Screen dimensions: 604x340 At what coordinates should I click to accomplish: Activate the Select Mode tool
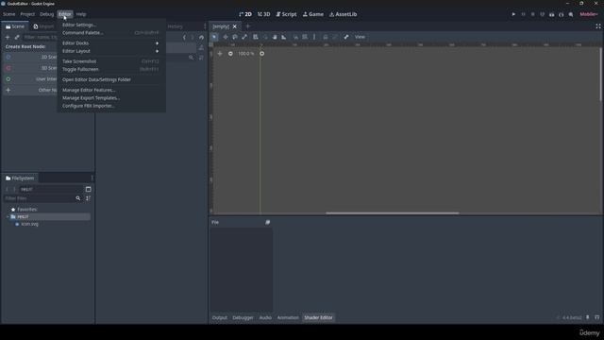(x=214, y=37)
